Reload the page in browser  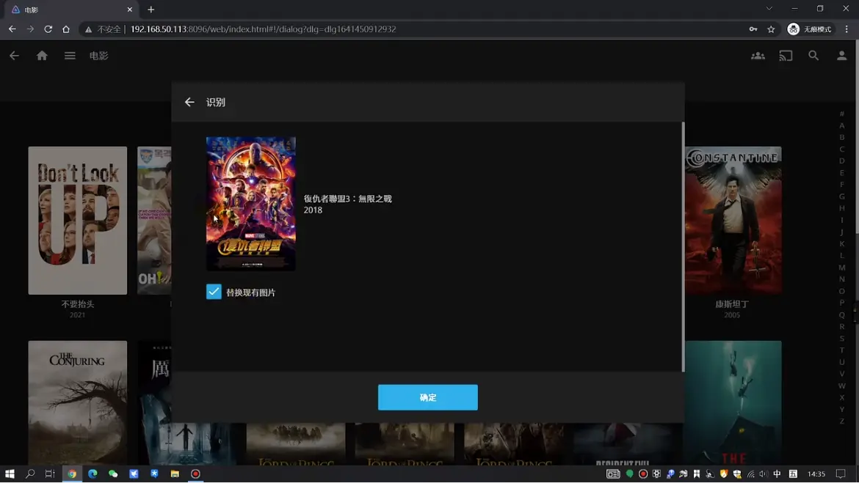(48, 29)
